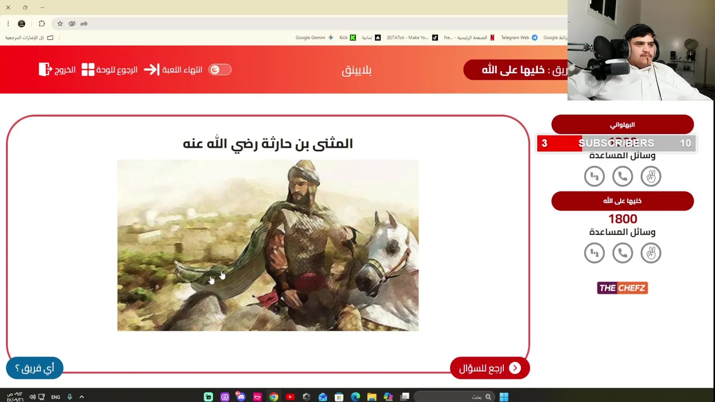Screen dimensions: 715x402
Task: Bookmark this page with star icon
Action: pyautogui.click(x=60, y=23)
